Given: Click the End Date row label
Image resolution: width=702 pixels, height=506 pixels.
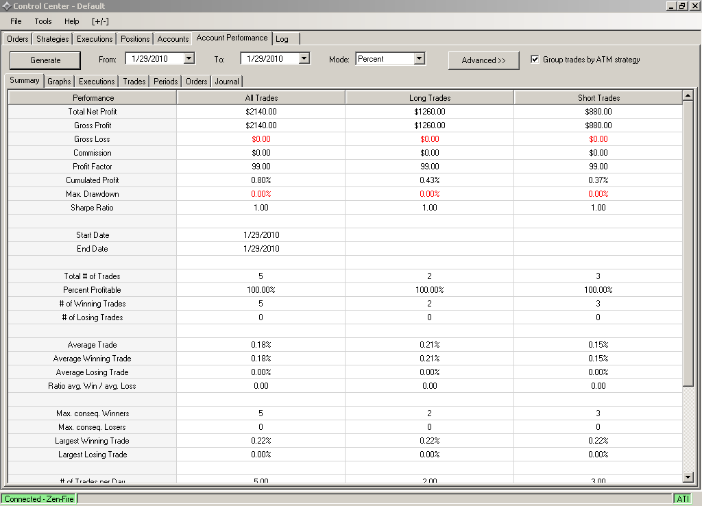Looking at the screenshot, I should tap(93, 248).
